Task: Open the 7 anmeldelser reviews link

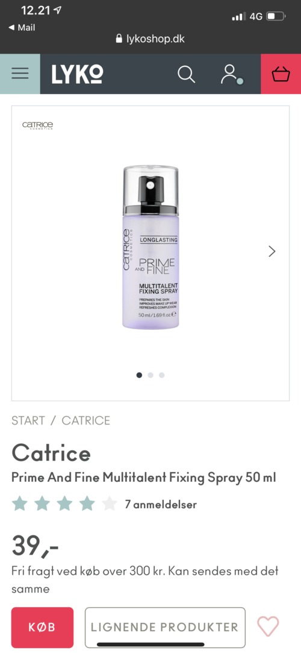Action: tap(161, 504)
